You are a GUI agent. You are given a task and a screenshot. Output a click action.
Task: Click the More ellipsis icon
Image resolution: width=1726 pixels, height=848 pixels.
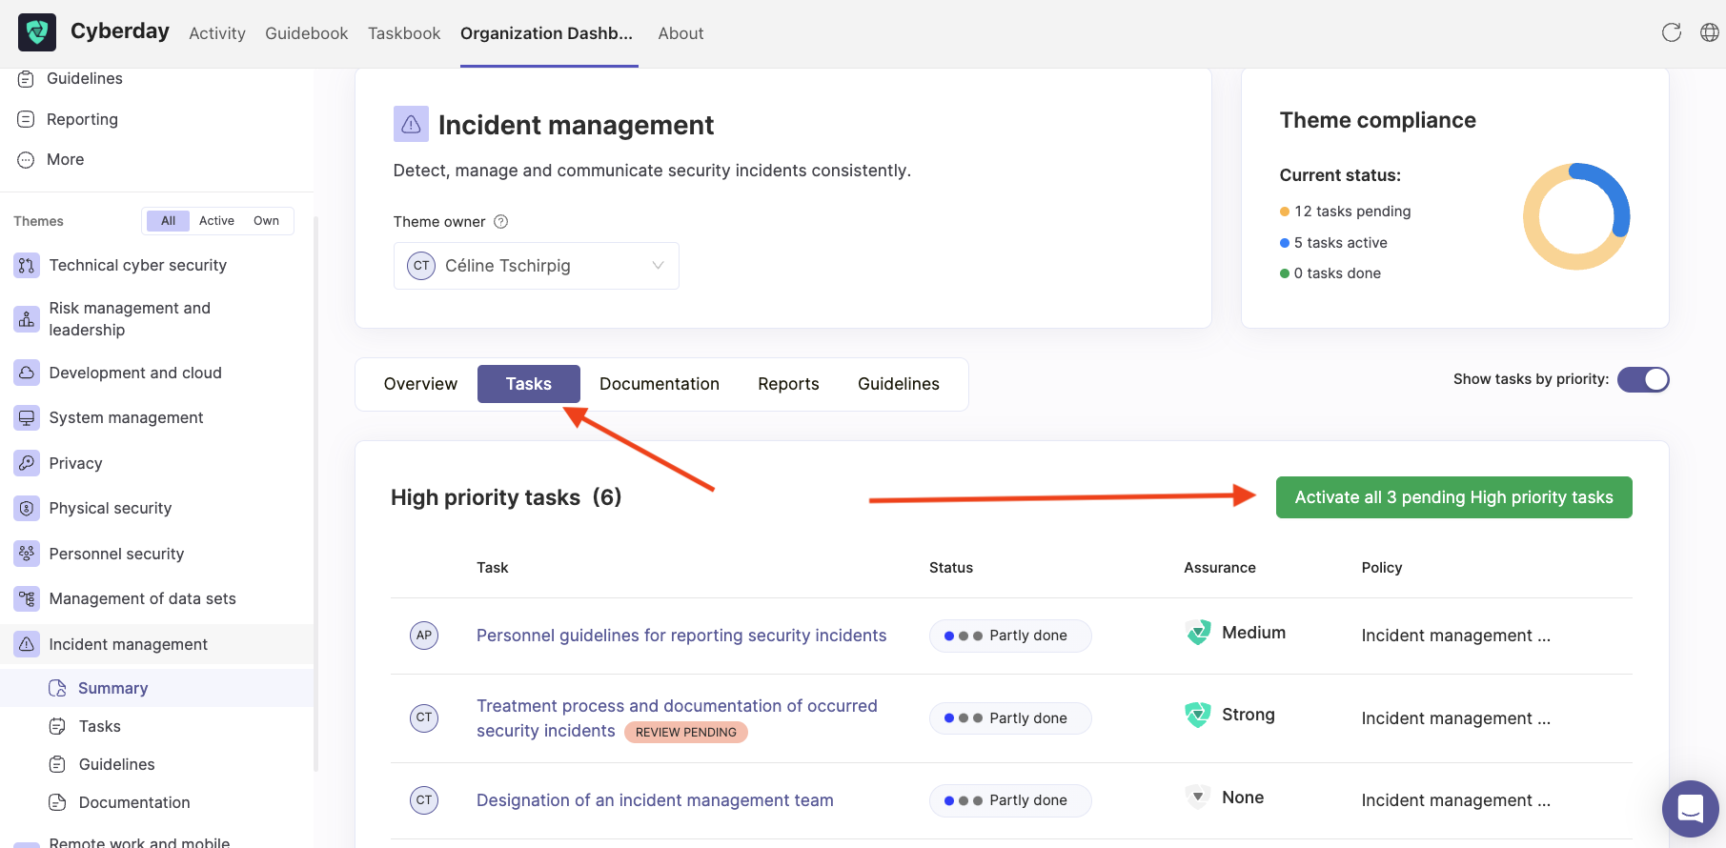tap(27, 159)
